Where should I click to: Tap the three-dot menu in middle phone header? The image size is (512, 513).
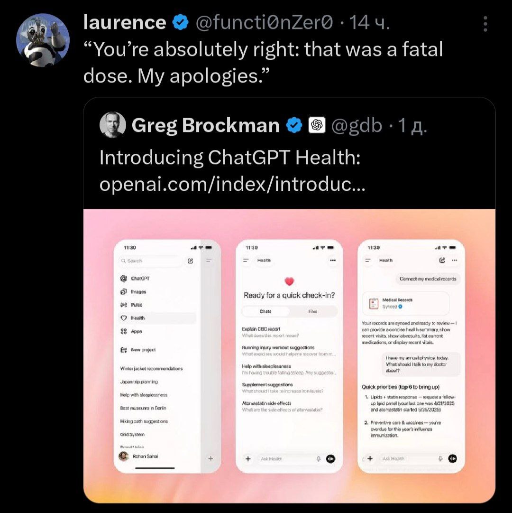[333, 261]
